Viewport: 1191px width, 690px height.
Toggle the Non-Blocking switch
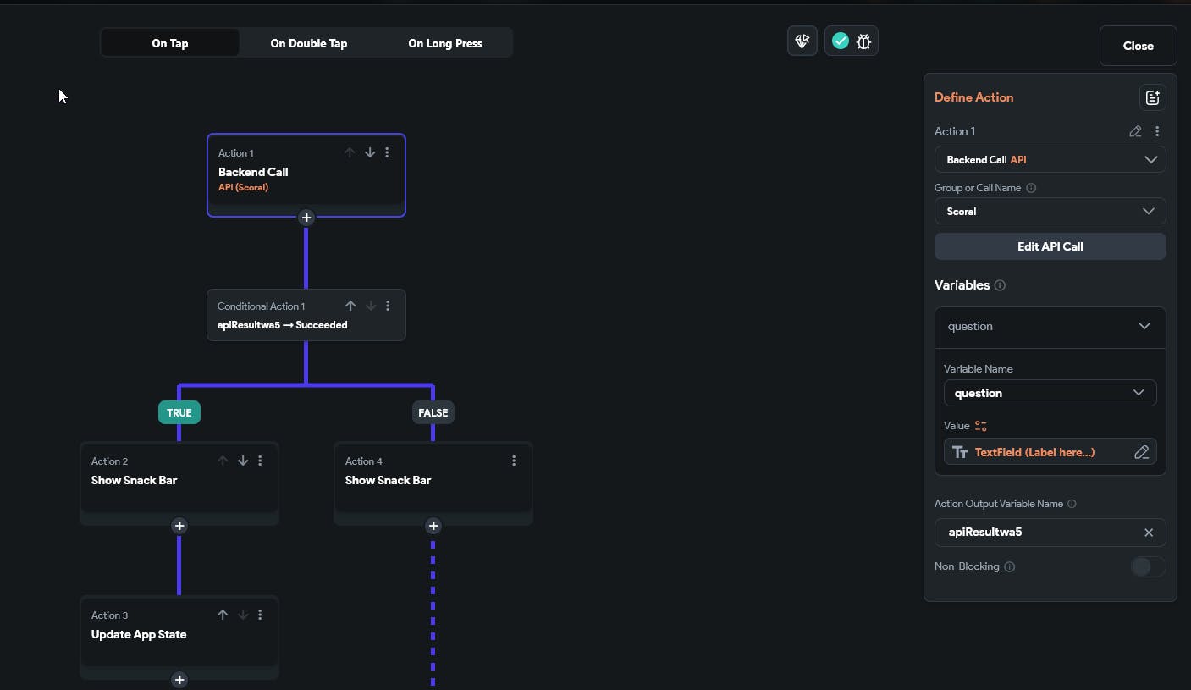1147,566
